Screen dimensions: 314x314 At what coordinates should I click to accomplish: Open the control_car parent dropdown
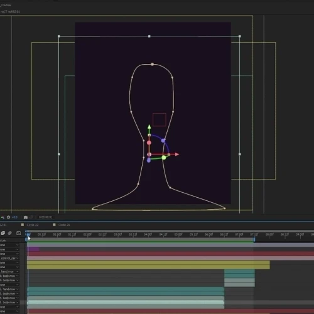(9, 258)
